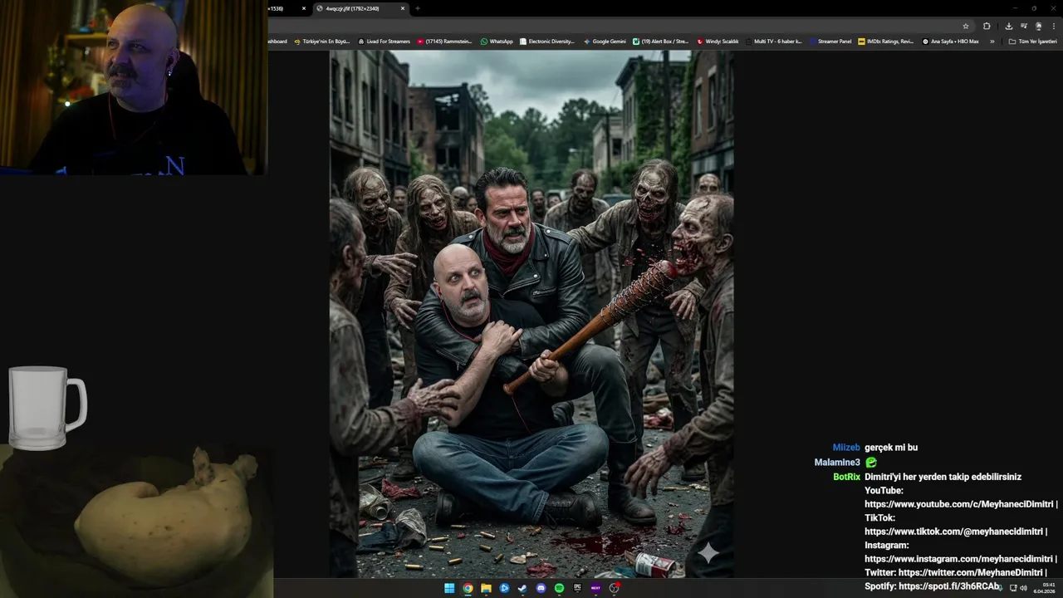Open Epic Games Launcher from the taskbar
The image size is (1063, 598).
coord(577,588)
